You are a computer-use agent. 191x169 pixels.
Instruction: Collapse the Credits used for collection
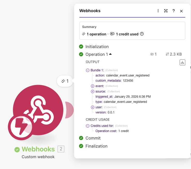pos(88,126)
